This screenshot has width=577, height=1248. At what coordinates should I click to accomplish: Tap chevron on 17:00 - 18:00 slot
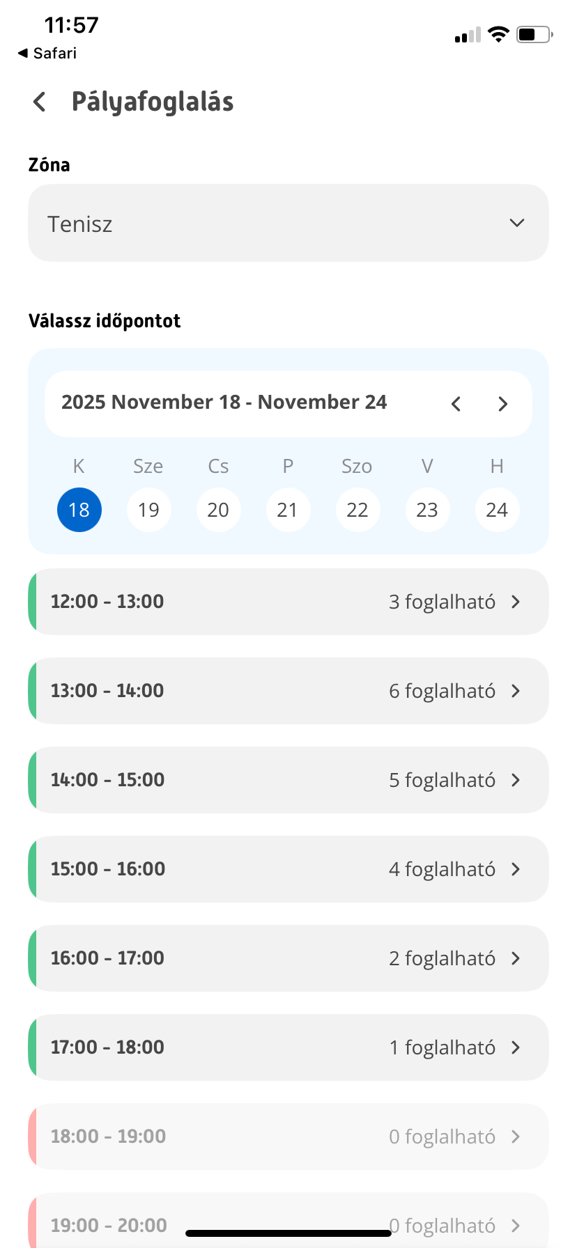(x=516, y=1047)
